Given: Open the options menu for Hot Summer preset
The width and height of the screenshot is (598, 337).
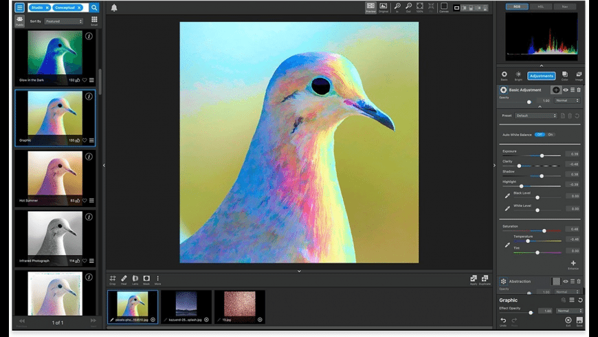Looking at the screenshot, I should pos(91,201).
